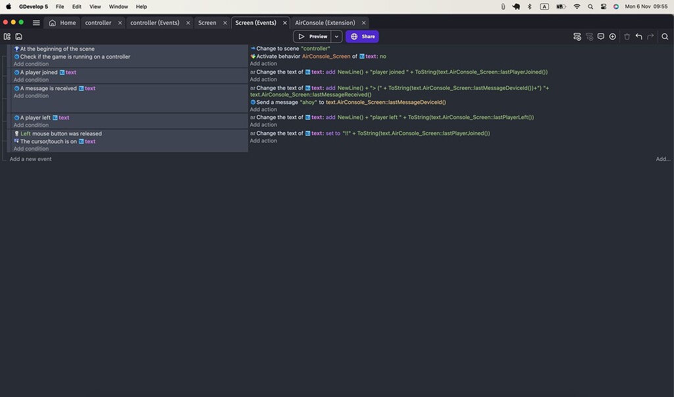This screenshot has width=674, height=397.
Task: Add condition under A message is received
Action: tap(31, 96)
